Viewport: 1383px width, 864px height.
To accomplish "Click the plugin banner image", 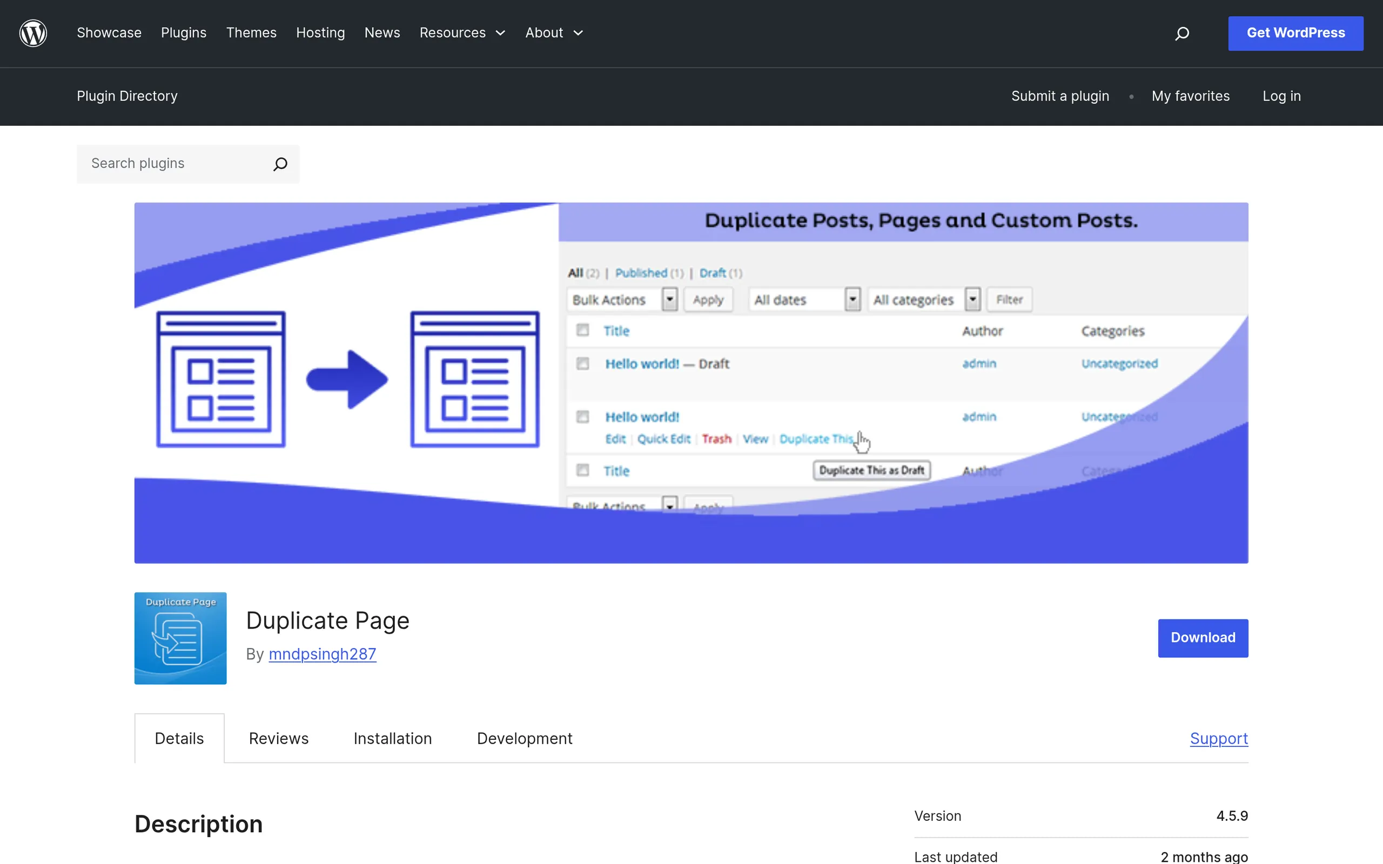I will [x=691, y=382].
